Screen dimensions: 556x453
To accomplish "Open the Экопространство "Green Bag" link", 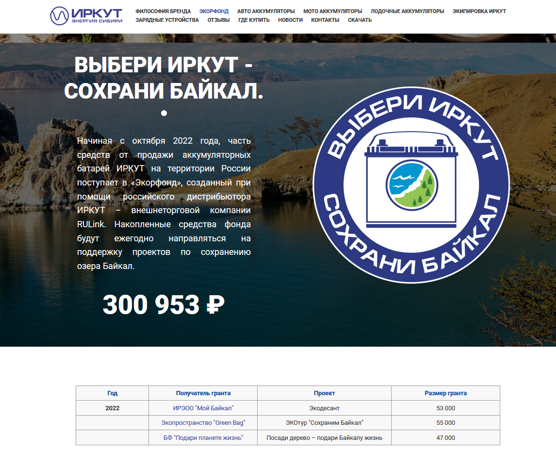I will pos(203,423).
